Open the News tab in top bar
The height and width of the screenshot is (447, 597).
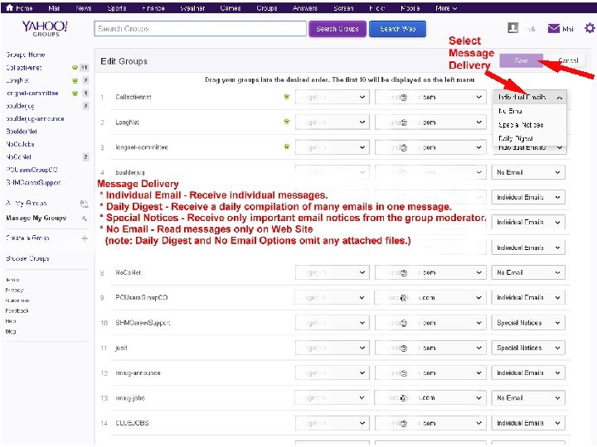84,8
